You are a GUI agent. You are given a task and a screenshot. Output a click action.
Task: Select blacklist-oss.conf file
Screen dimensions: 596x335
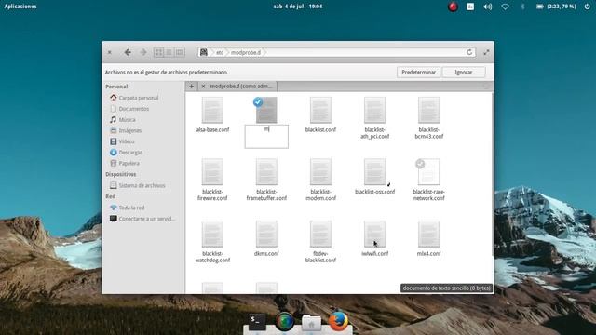tap(374, 176)
